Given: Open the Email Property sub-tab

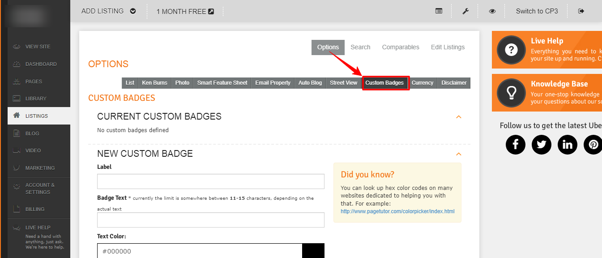Looking at the screenshot, I should pos(273,83).
